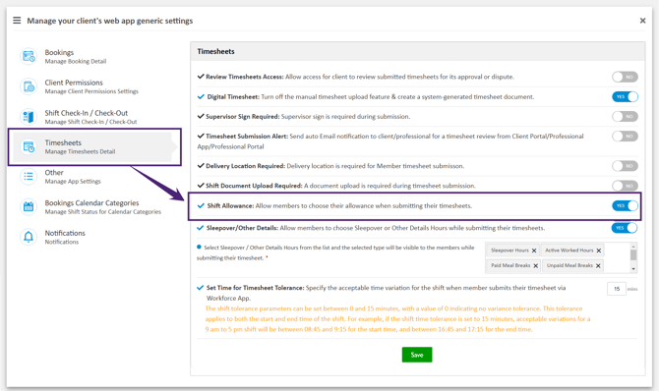Screen dimensions: 659x391
Task: Click the Sleepover/Other Details label
Action: tap(242, 228)
